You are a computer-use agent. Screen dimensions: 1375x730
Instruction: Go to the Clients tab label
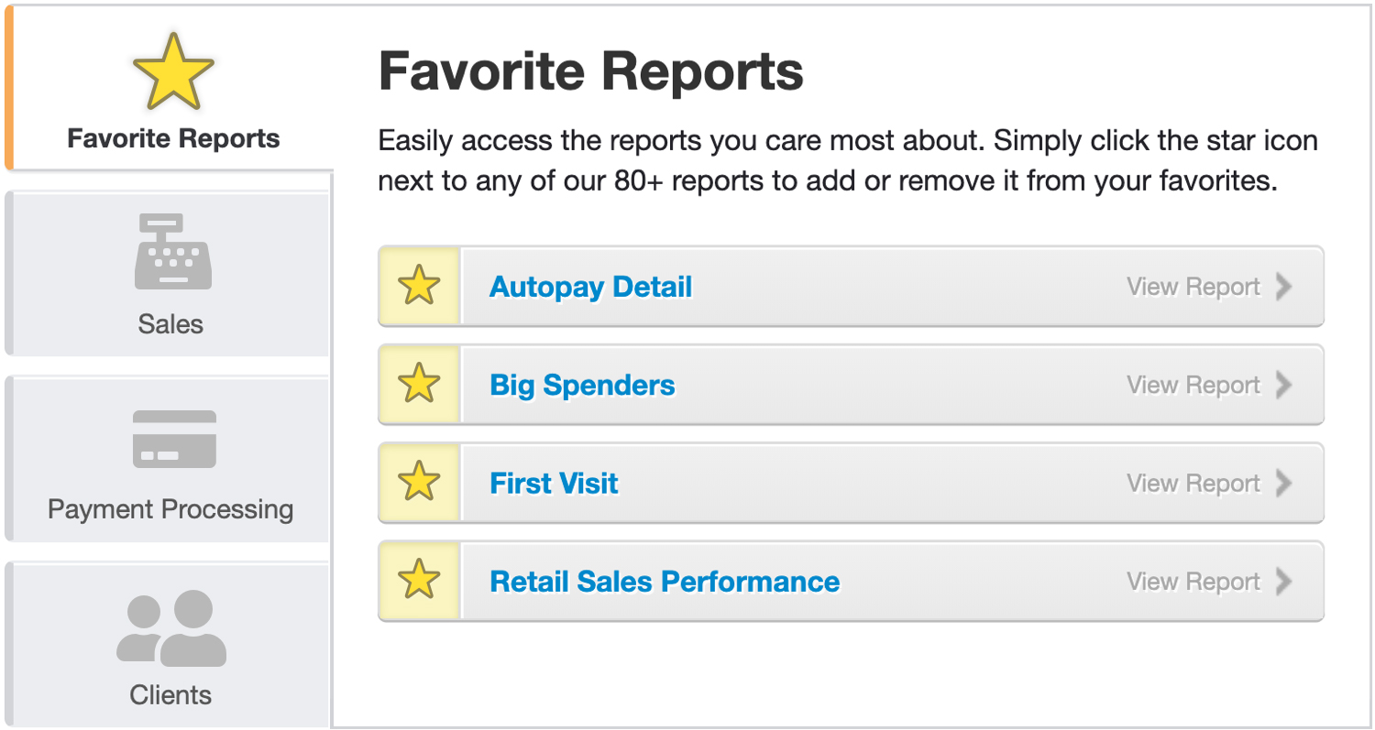(x=170, y=695)
